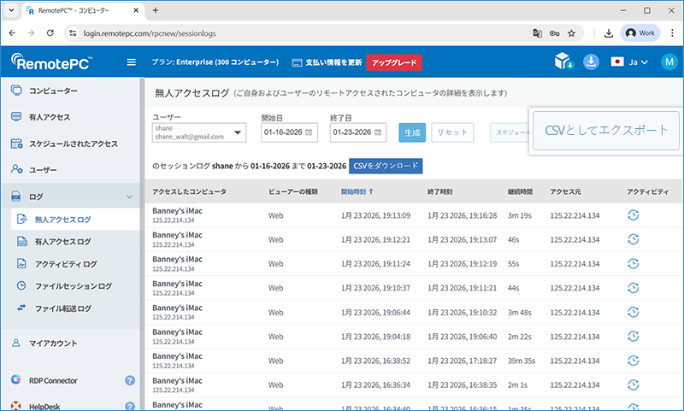This screenshot has width=684, height=411.
Task: Open the ユーザー dropdown showing shane
Action: pyautogui.click(x=199, y=132)
